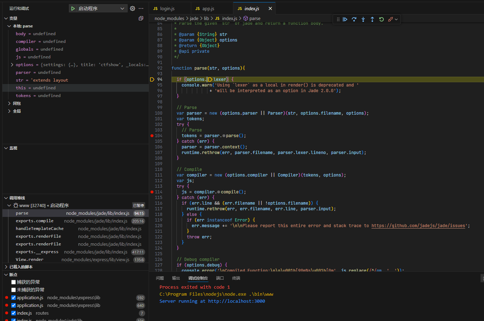
Task: Open the GitHub jade issues link in code
Action: coord(418,226)
